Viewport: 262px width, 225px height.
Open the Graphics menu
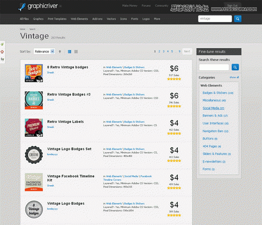point(38,19)
